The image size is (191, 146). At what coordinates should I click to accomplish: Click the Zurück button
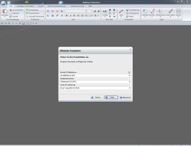coord(97,97)
